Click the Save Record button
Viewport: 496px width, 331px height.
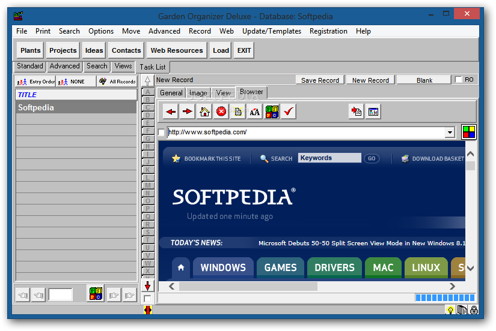click(320, 80)
